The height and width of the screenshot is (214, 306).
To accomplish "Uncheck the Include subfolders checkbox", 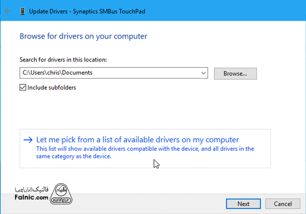I will [x=23, y=87].
